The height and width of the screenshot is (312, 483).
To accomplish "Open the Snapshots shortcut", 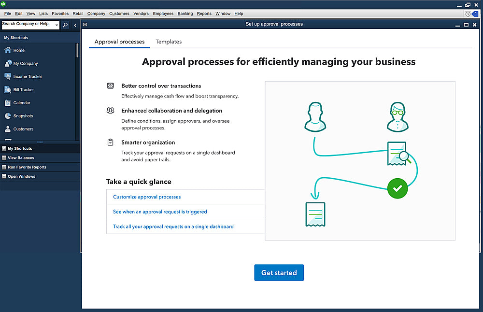I will (x=23, y=116).
